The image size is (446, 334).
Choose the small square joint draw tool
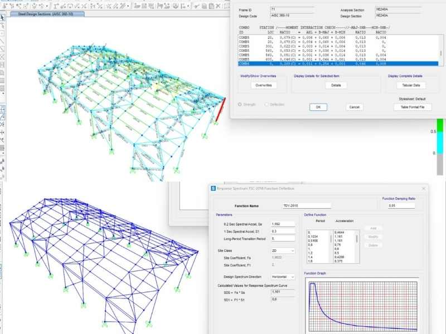click(x=3, y=33)
